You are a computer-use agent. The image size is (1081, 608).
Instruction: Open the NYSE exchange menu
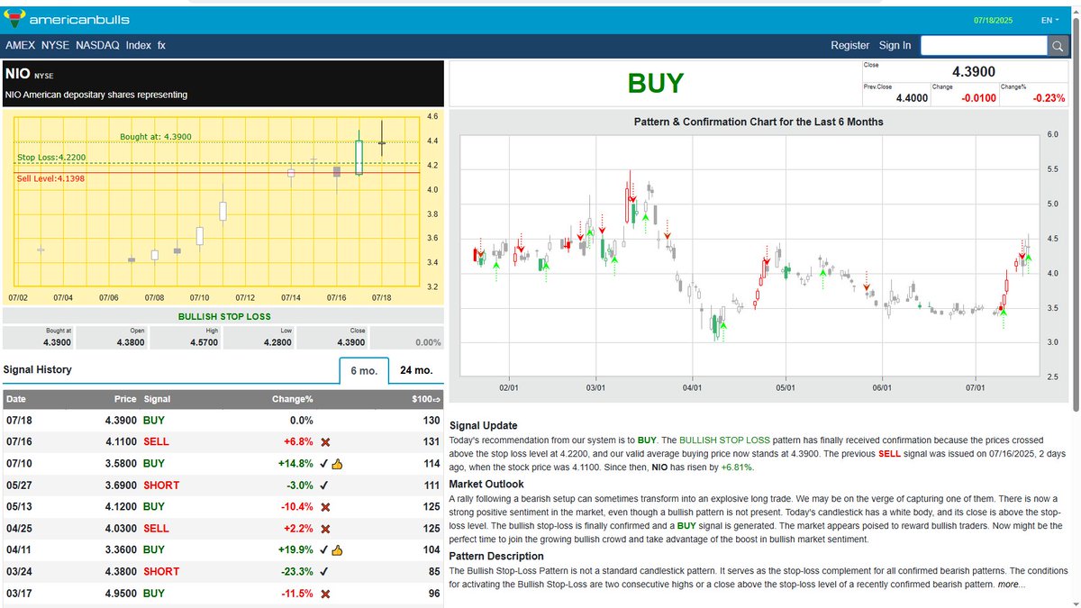(x=56, y=45)
